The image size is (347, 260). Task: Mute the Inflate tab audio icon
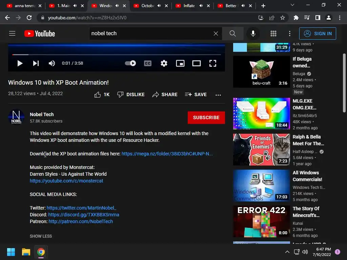point(201,6)
